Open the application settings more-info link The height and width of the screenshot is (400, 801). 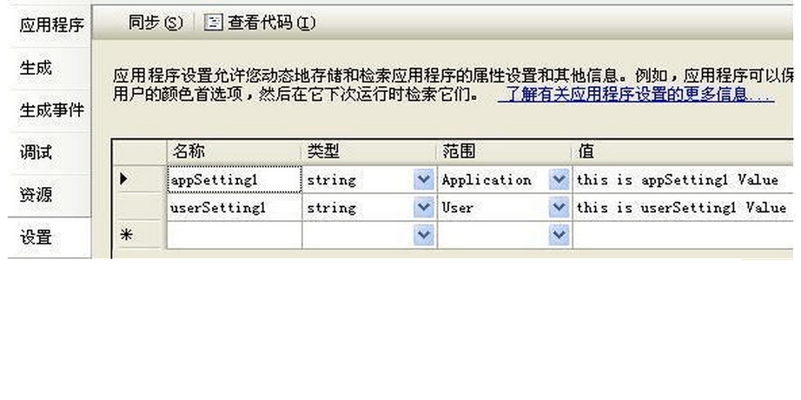click(636, 95)
